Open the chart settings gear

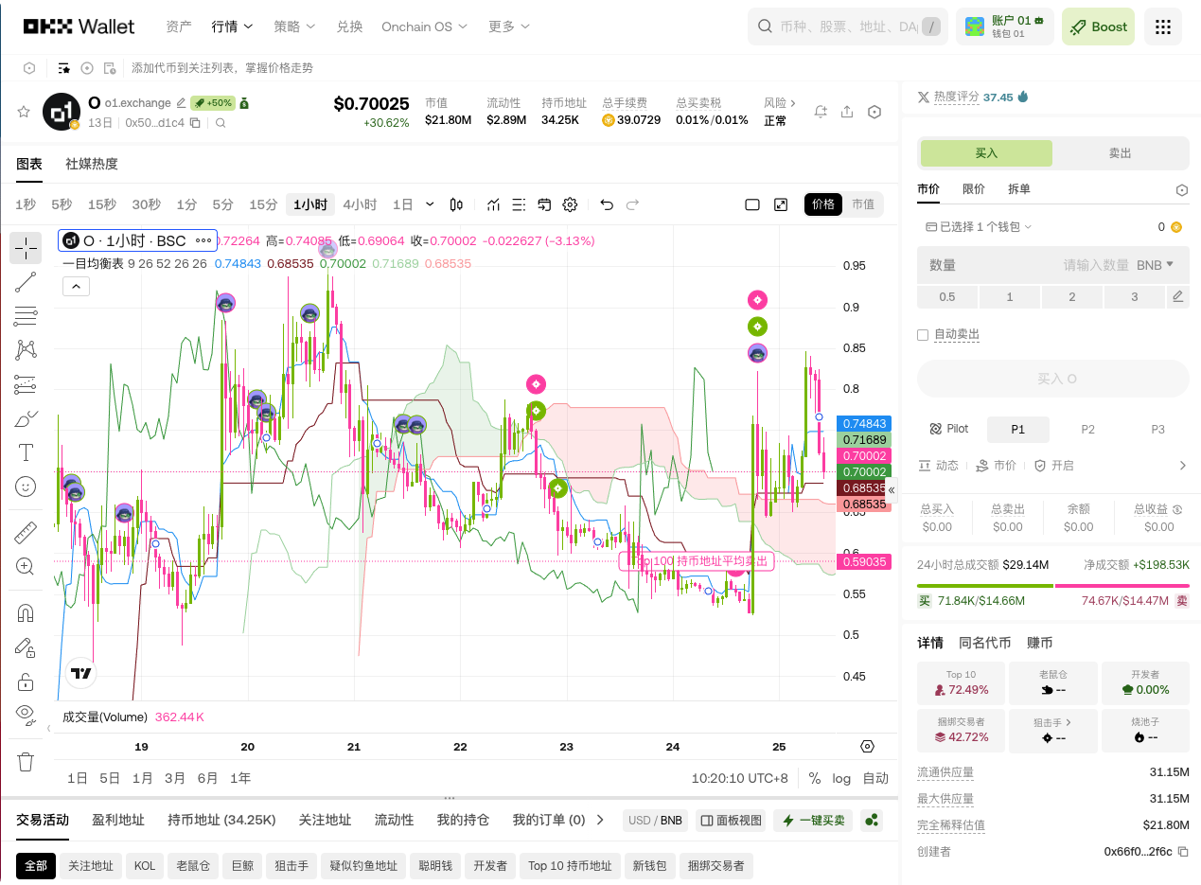coord(570,204)
